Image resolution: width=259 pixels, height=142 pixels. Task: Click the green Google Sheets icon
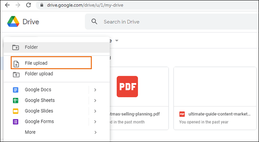pyautogui.click(x=16, y=100)
